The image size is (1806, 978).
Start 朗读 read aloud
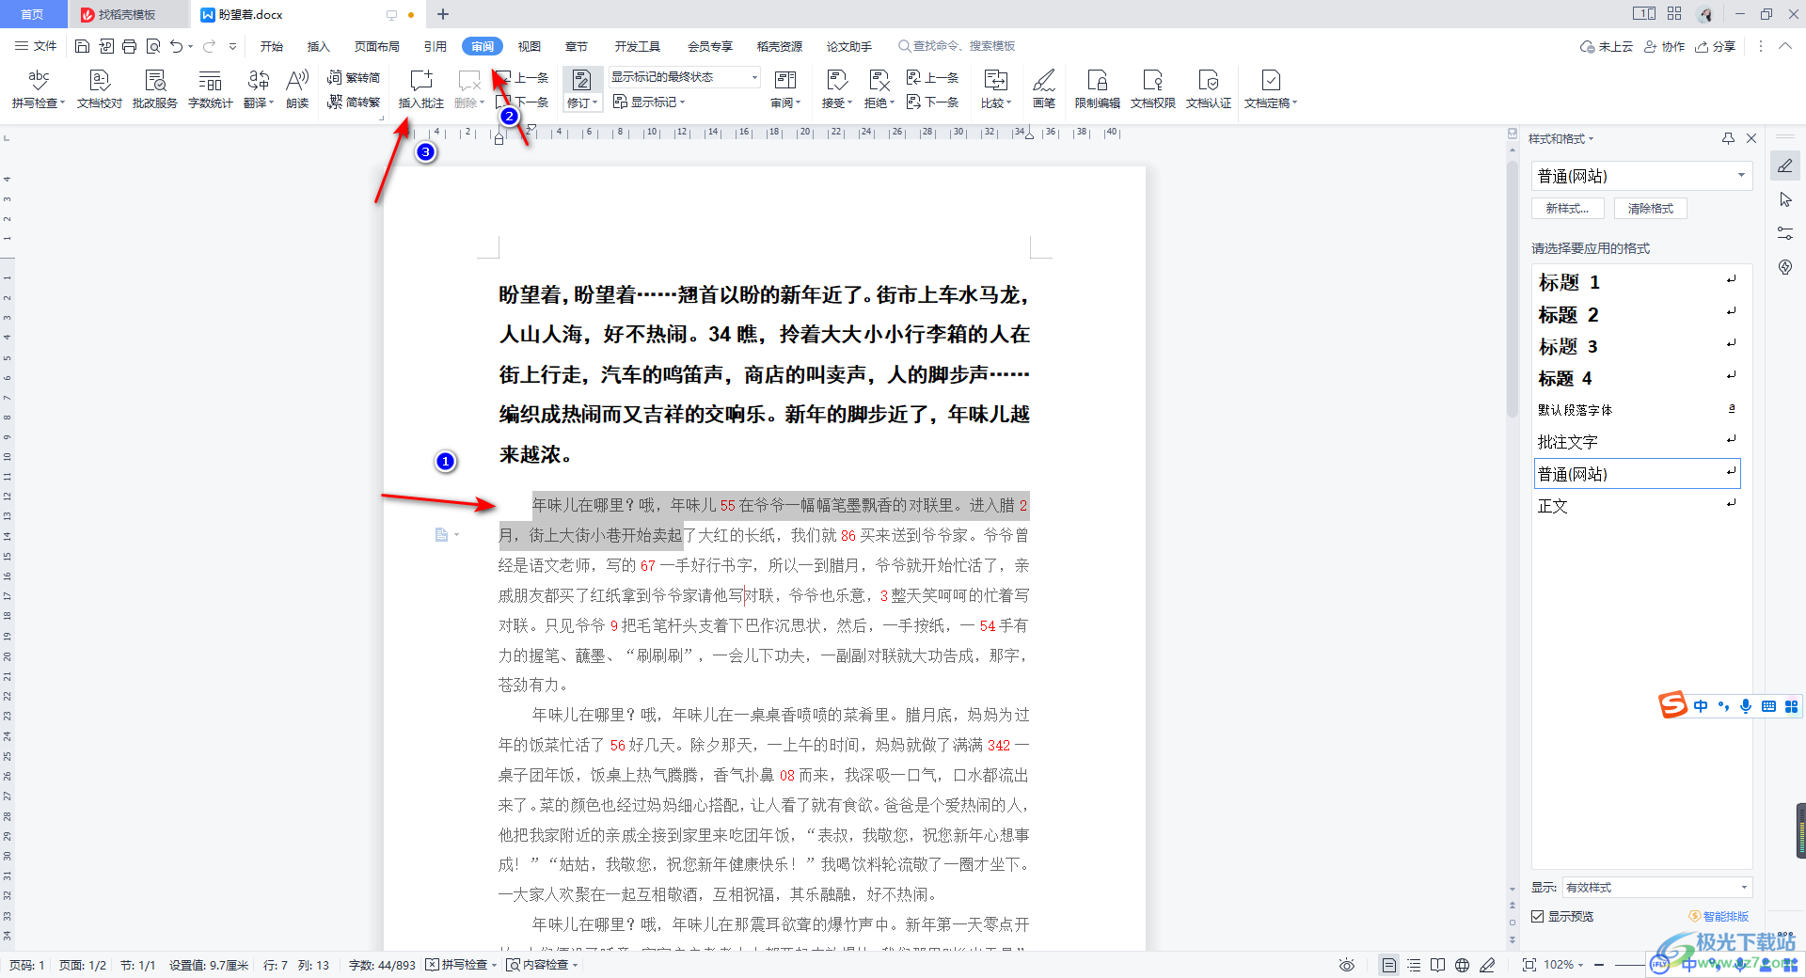[x=297, y=89]
